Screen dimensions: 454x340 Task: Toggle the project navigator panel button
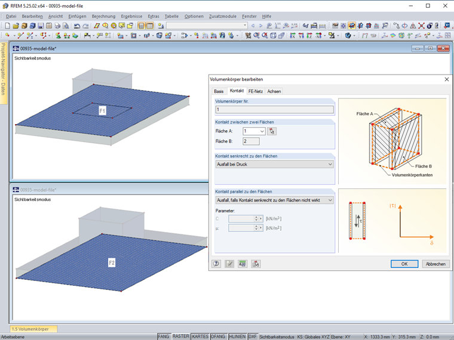coord(142,26)
